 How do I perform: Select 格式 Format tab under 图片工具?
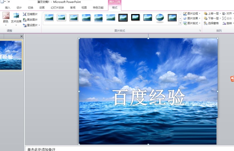[x=115, y=8]
